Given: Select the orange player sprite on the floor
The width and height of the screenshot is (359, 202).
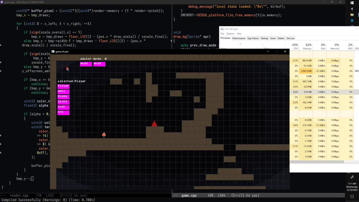Looking at the screenshot, I should pos(104,135).
